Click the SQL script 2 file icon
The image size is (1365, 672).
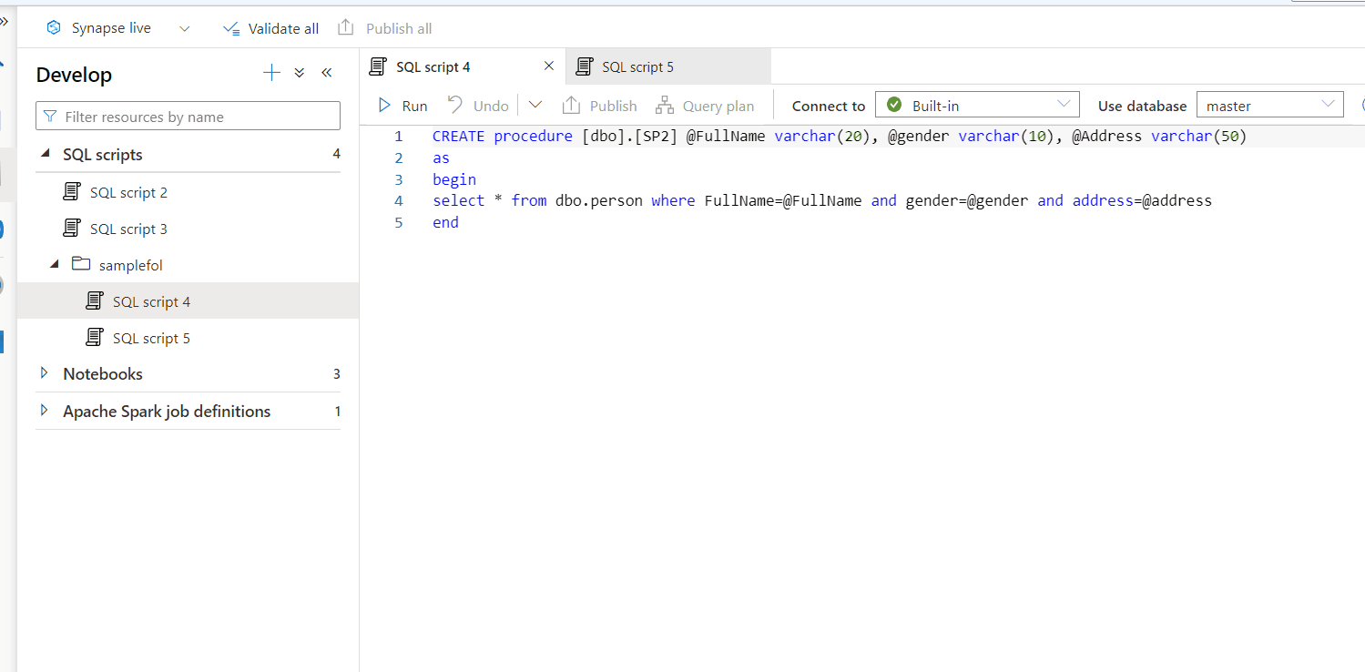tap(71, 191)
